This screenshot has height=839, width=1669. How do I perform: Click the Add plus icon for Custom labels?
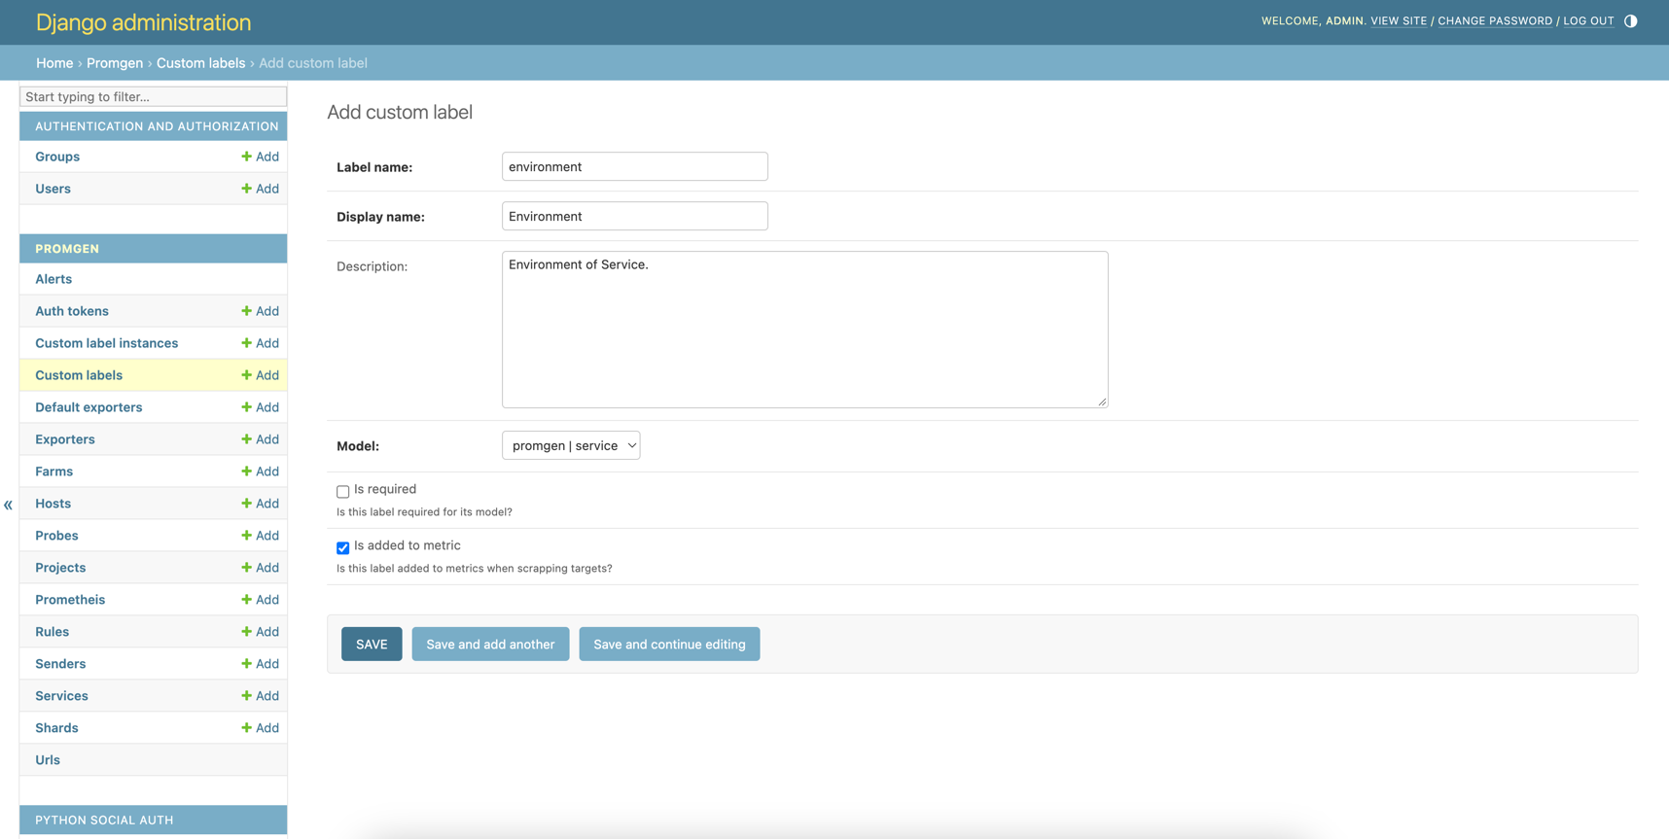246,375
